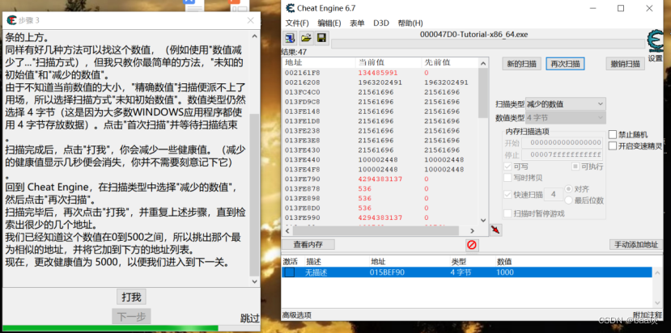The height and width of the screenshot is (333, 671).
Task: Open the 表单 menu
Action: tap(357, 23)
